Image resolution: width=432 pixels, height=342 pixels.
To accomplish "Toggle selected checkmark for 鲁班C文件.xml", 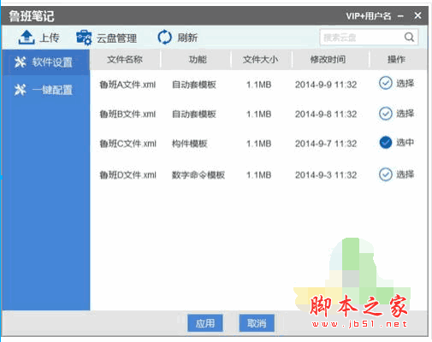I will pos(386,142).
